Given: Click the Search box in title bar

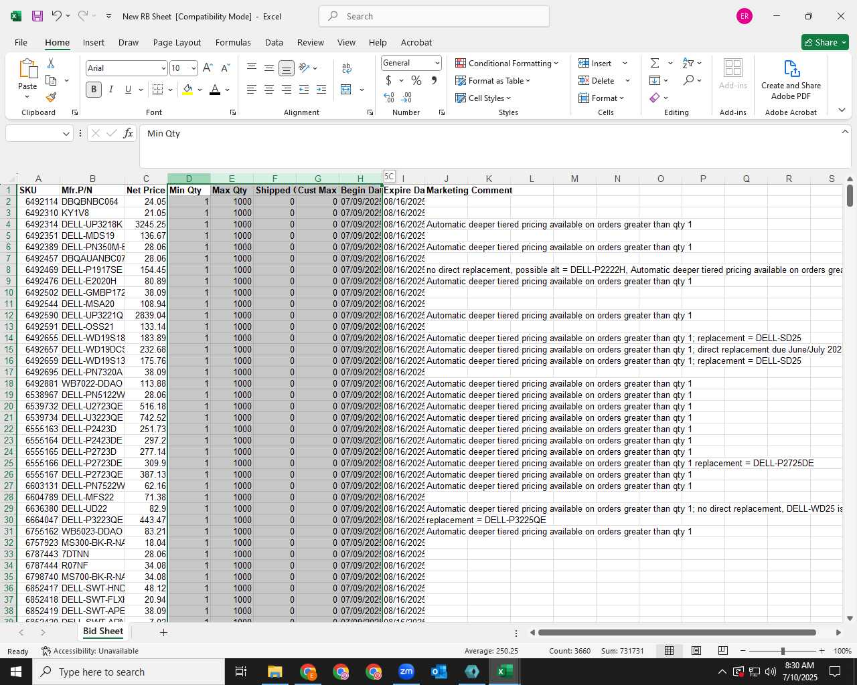Looking at the screenshot, I should pos(435,16).
